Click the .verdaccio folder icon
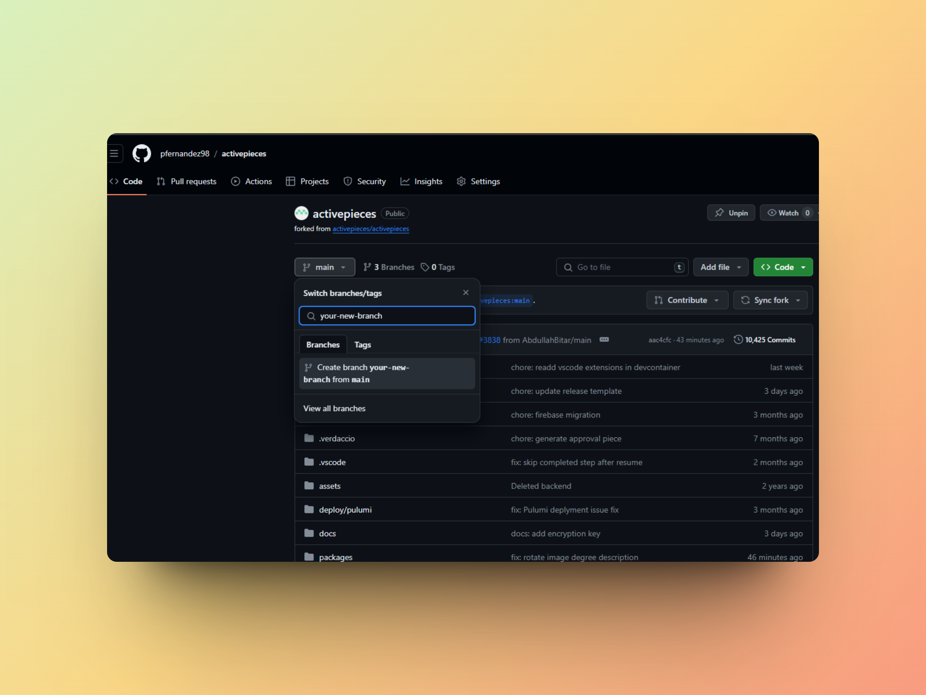This screenshot has width=926, height=695. click(309, 438)
